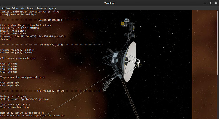Open the Ver menu
Screen dimensions: 219x119
coord(23,8)
